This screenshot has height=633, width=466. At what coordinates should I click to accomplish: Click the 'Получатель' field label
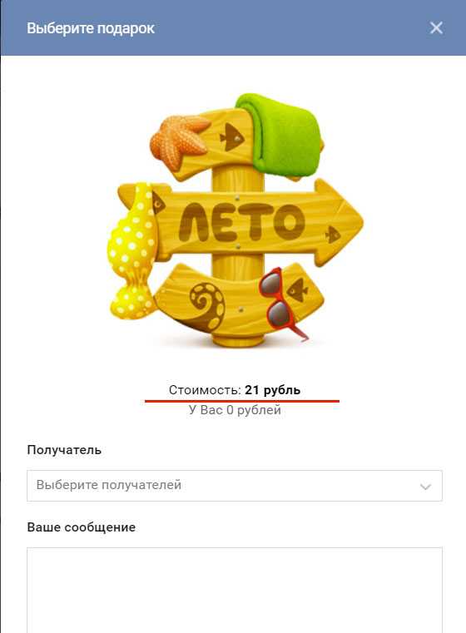pyautogui.click(x=64, y=450)
